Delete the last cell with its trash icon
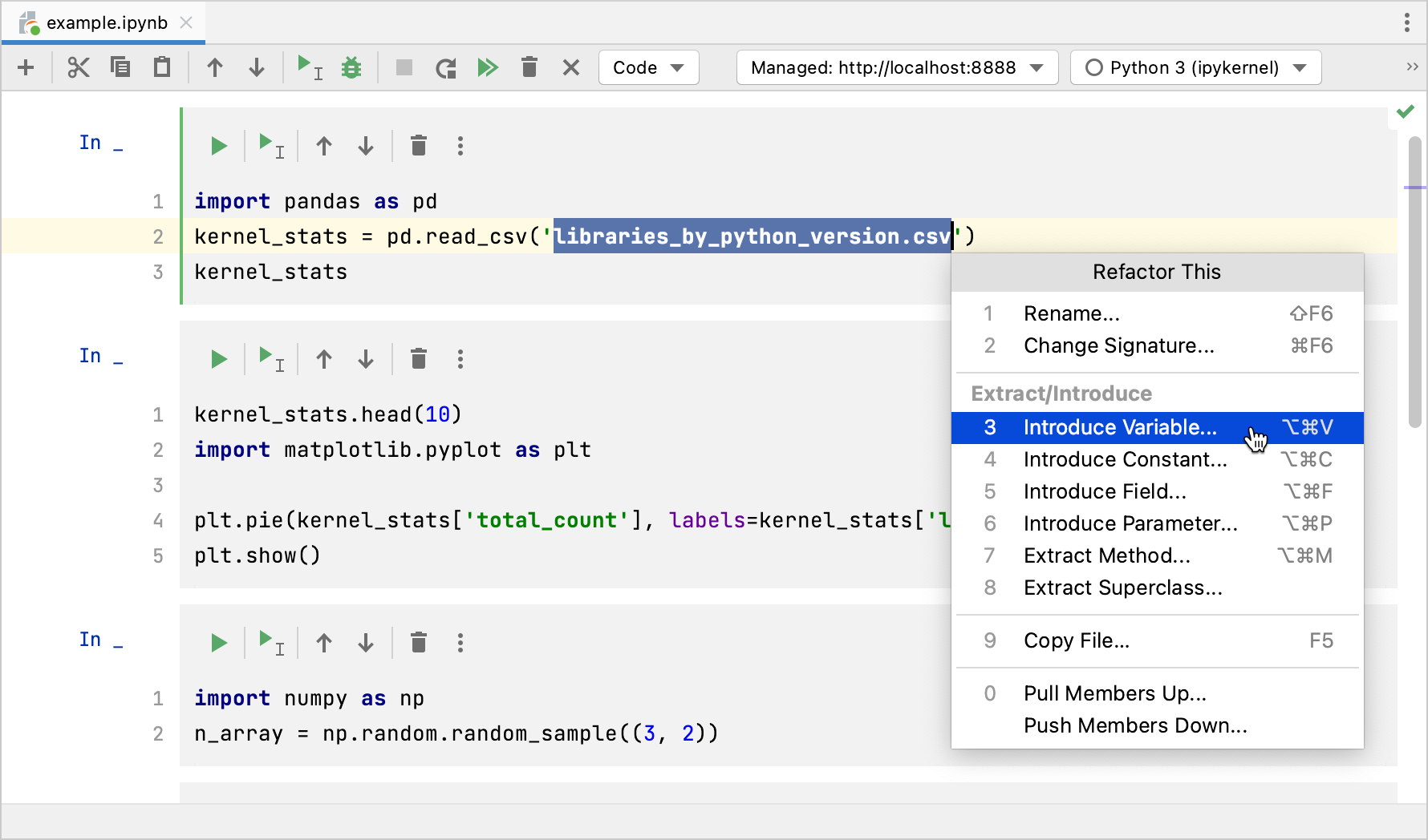1428x840 pixels. click(418, 642)
